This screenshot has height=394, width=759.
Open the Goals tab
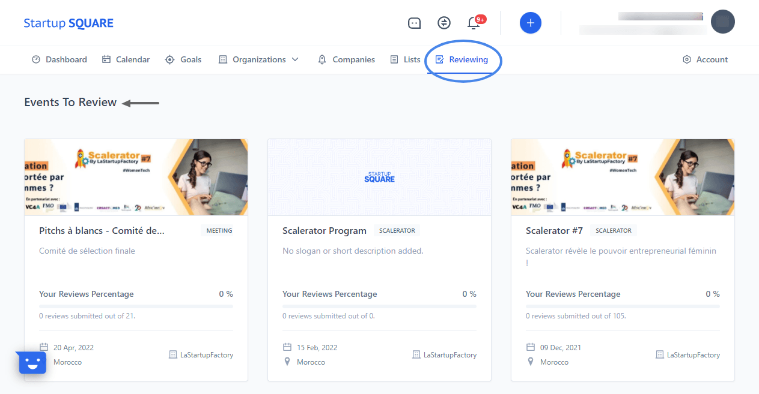tap(183, 59)
